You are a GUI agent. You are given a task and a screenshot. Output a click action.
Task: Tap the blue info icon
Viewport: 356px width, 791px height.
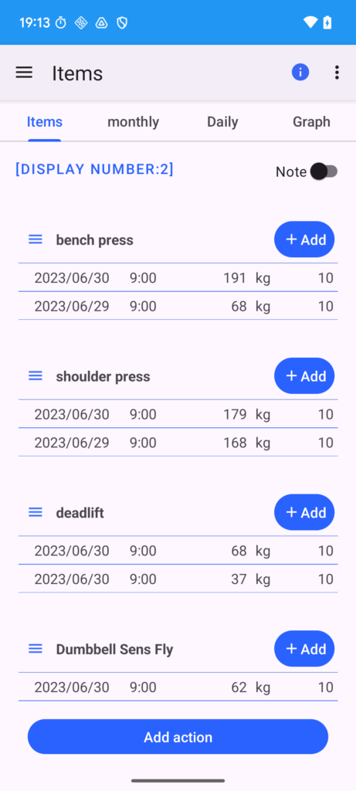pyautogui.click(x=300, y=73)
